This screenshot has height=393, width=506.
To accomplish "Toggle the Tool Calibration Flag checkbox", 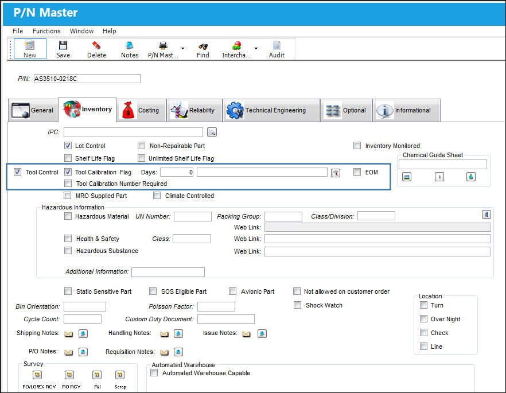I will [68, 172].
